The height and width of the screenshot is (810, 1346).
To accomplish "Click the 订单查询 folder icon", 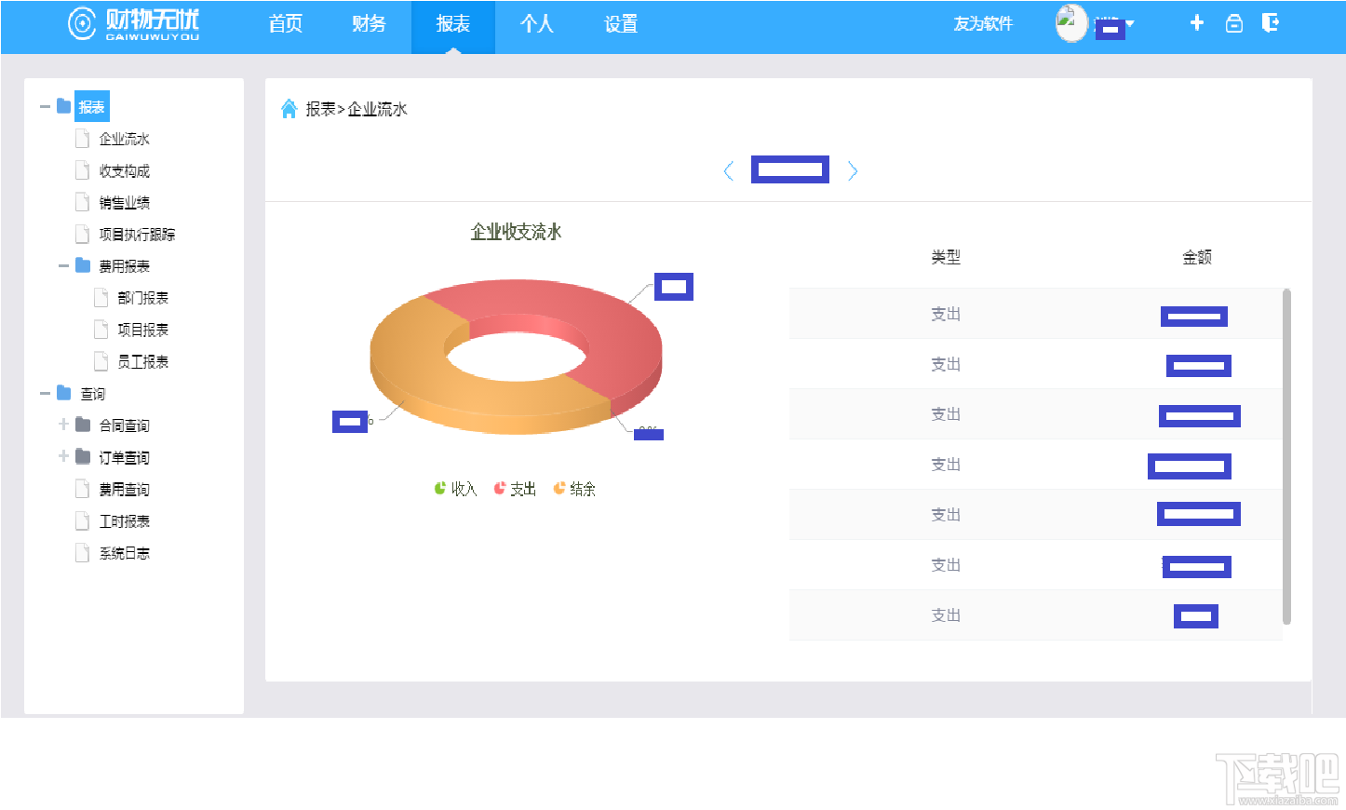I will pos(83,456).
